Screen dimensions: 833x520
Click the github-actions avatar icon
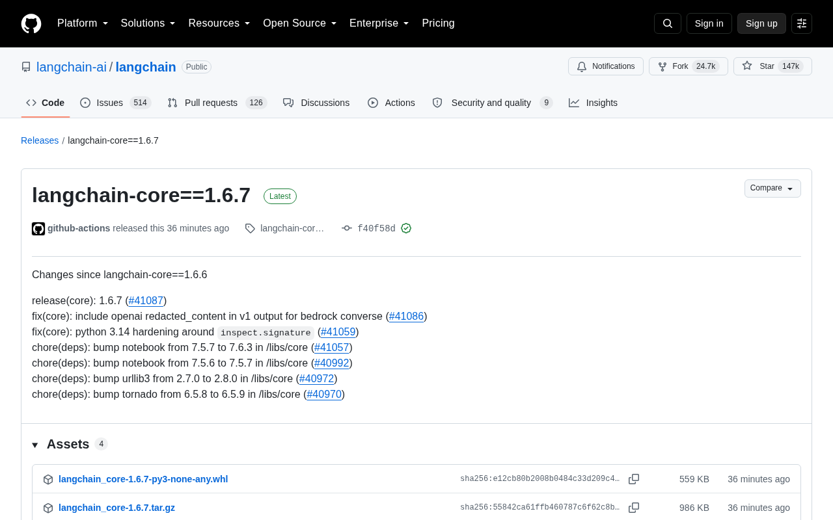[38, 229]
